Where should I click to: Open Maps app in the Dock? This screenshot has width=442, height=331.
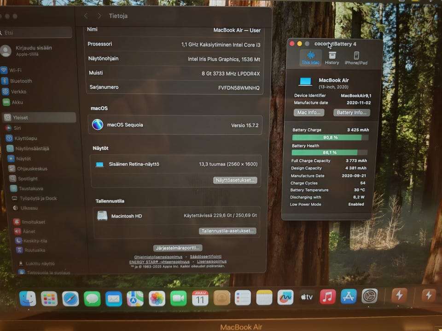(x=135, y=299)
